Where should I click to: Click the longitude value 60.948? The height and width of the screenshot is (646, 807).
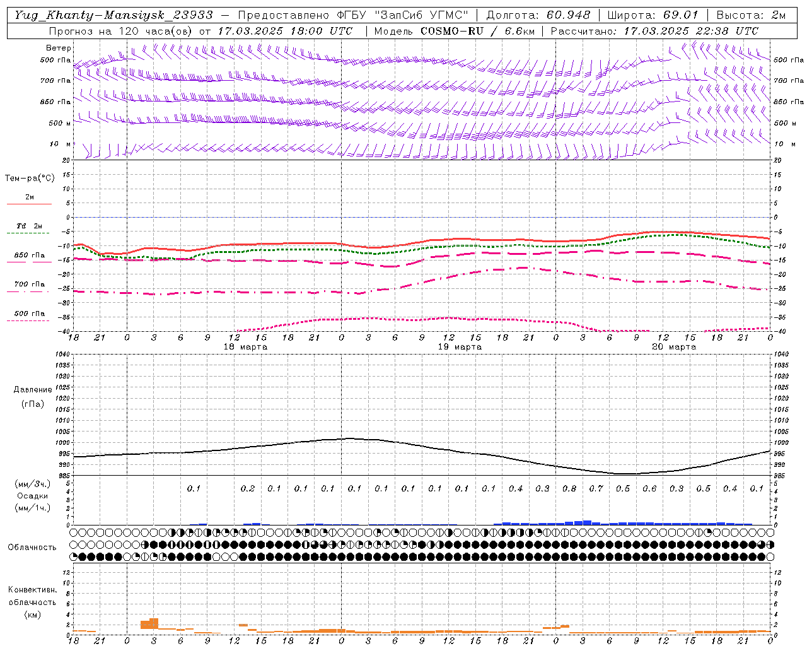pos(569,15)
